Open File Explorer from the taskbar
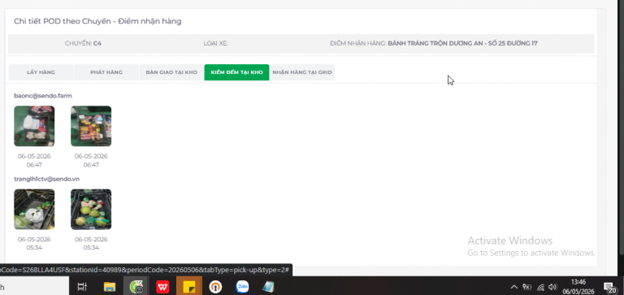Image resolution: width=624 pixels, height=295 pixels. coord(110,287)
